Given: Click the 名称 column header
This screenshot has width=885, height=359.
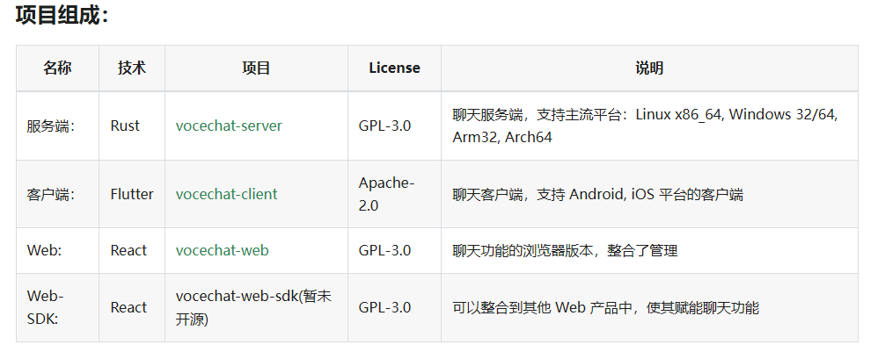Looking at the screenshot, I should pos(57,68).
